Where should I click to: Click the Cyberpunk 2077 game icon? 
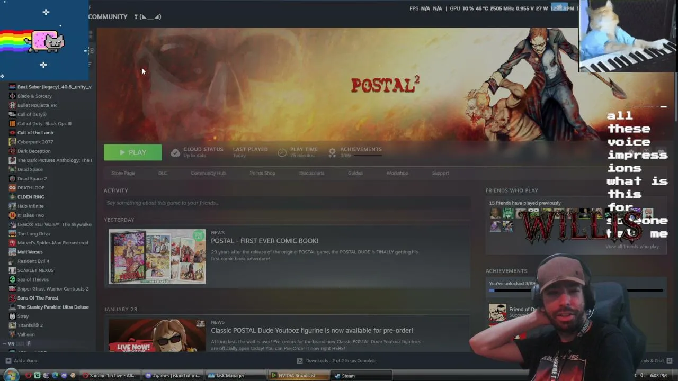[12, 142]
